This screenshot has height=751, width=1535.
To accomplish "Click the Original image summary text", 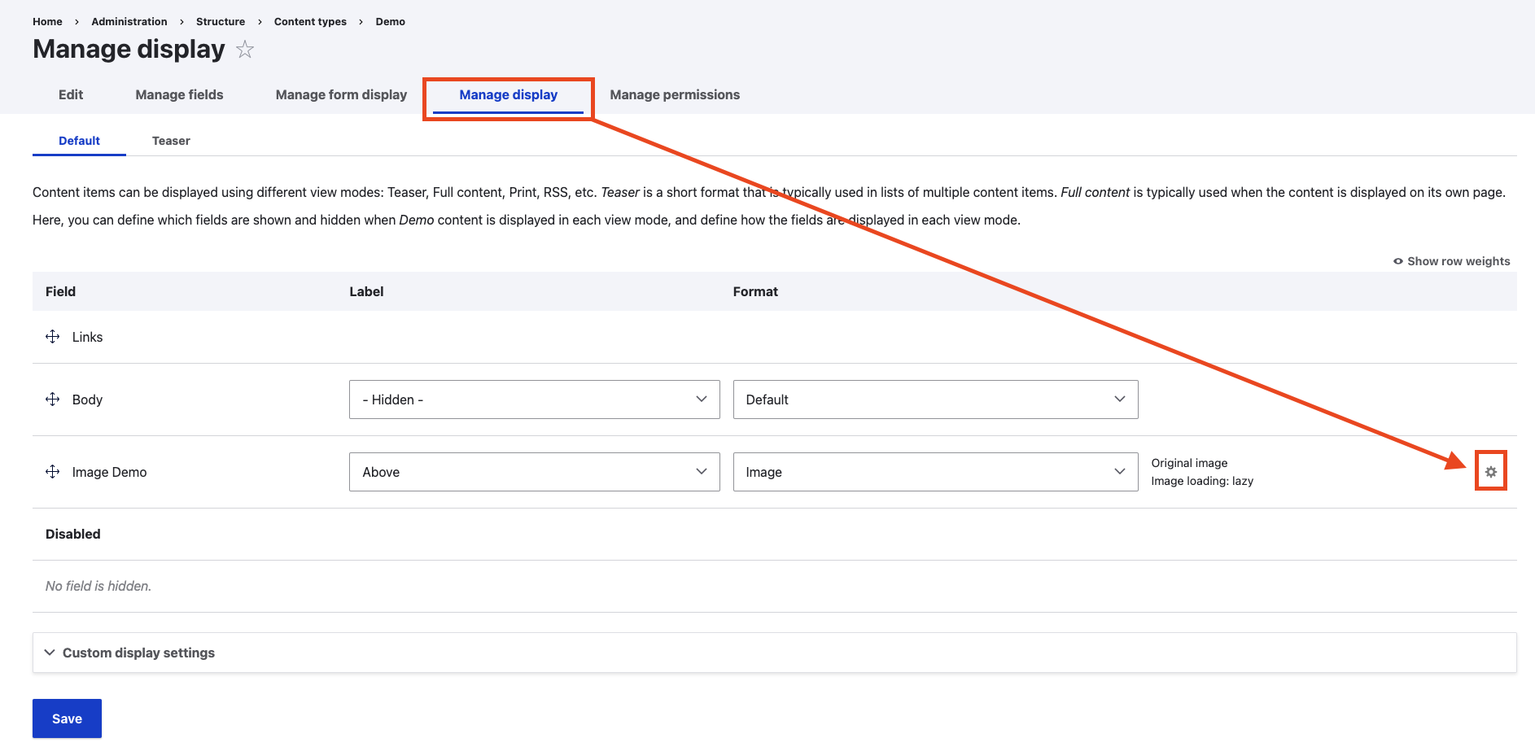I will pos(1189,463).
